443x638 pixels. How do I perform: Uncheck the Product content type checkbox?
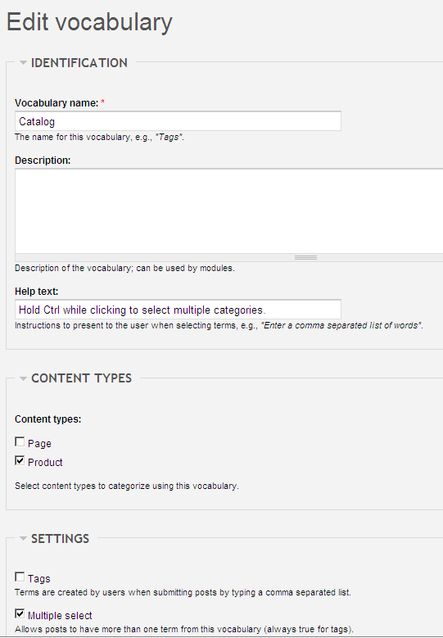[x=20, y=460]
